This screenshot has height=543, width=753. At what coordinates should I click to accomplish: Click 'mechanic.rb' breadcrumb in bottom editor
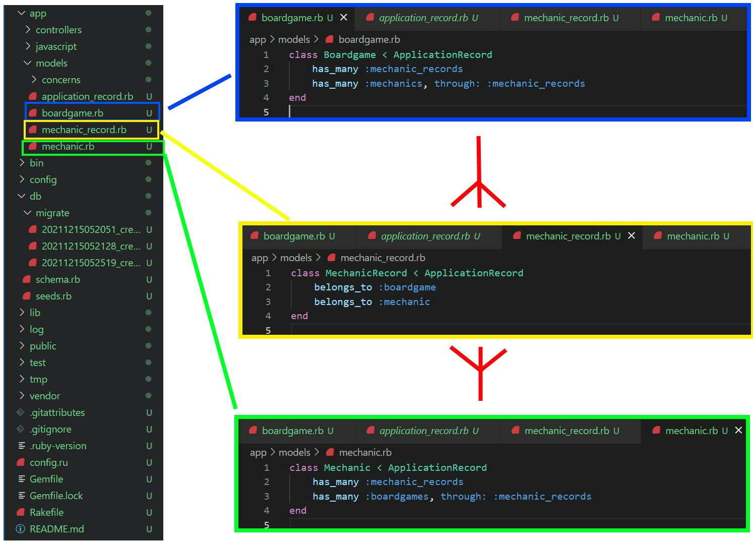click(x=365, y=452)
